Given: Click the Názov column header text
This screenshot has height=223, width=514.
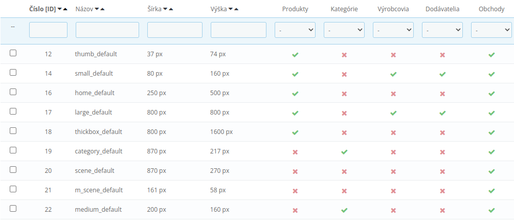Looking at the screenshot, I should 84,9.
